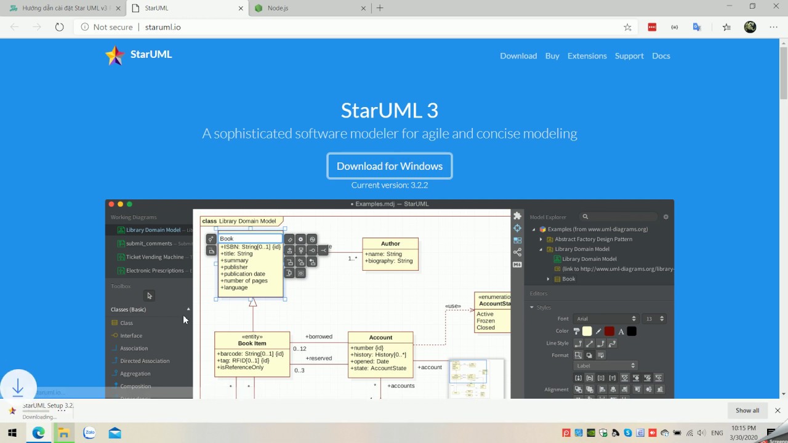Toggle Word Wrap format button
Image resolution: width=788 pixels, height=443 pixels.
(601, 355)
